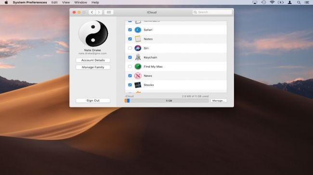The image size is (313, 175).
Task: Click the Find My Mac label
Action: point(153,67)
